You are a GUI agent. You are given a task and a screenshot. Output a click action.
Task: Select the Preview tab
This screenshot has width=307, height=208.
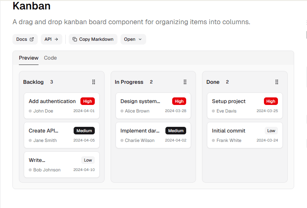click(x=29, y=58)
